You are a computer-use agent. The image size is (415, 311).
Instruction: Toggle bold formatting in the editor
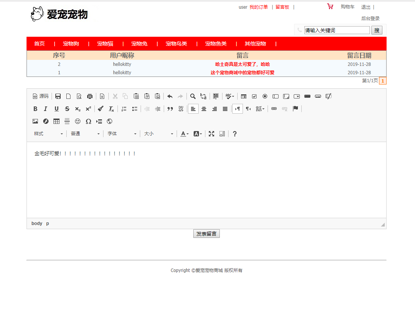click(35, 109)
